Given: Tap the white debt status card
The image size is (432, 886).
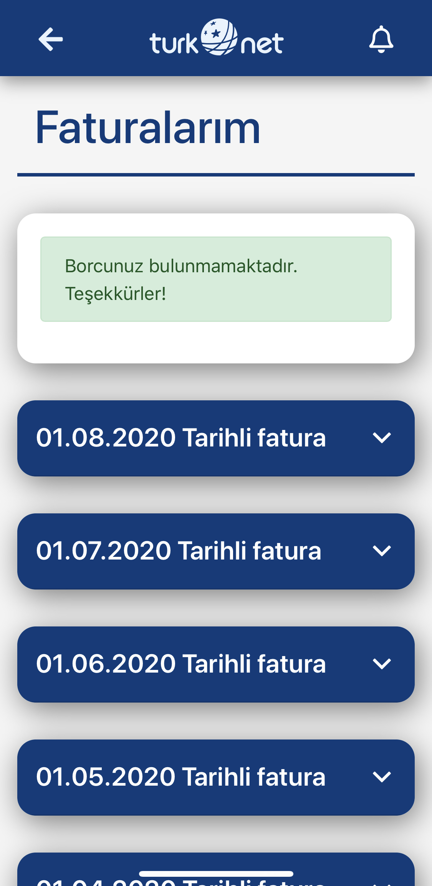Looking at the screenshot, I should tap(216, 288).
